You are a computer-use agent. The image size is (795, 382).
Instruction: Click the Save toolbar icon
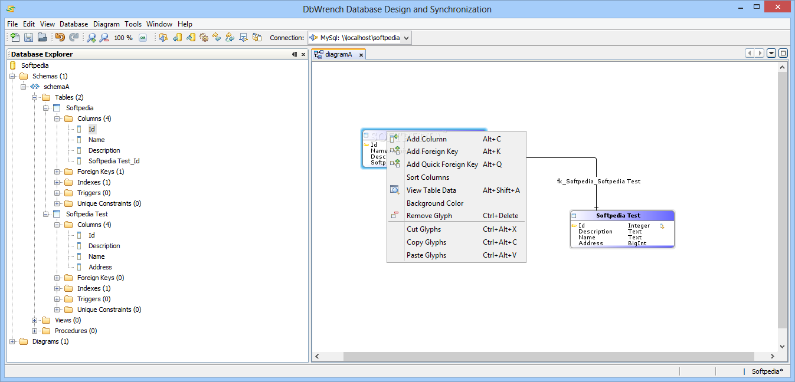coord(28,38)
